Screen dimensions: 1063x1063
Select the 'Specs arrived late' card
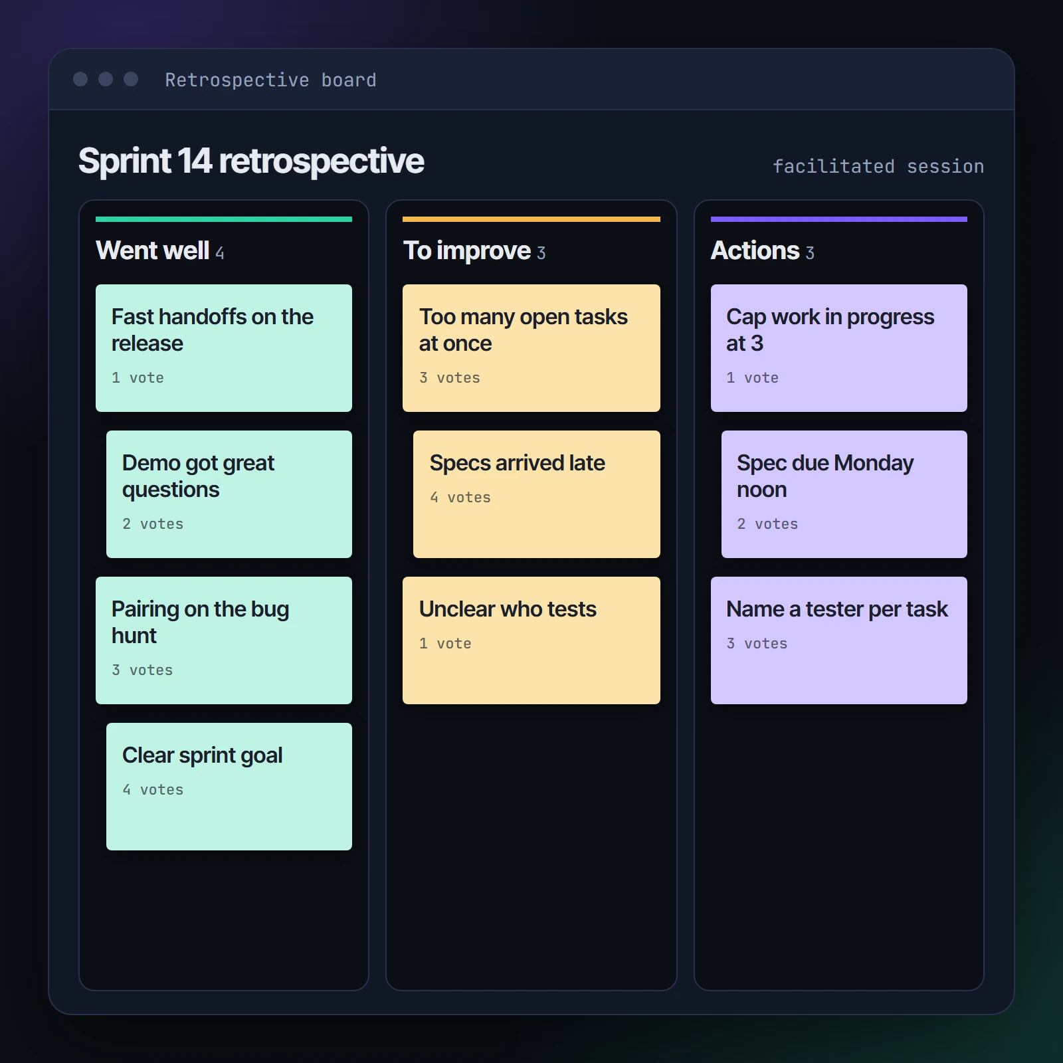point(537,494)
